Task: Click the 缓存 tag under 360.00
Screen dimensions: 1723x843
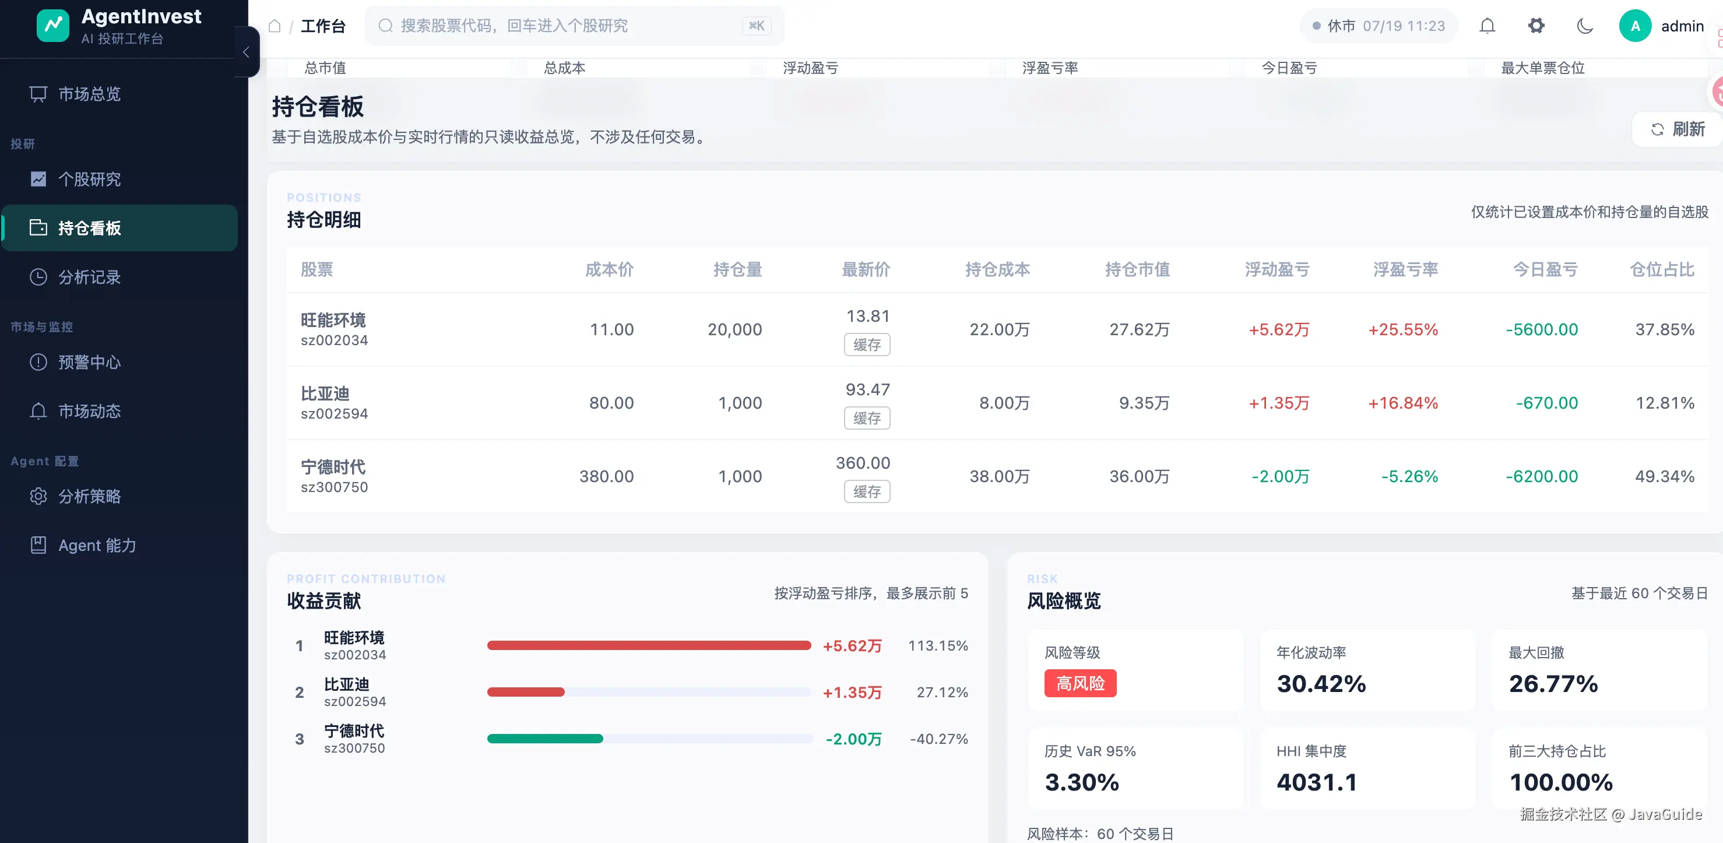Action: [867, 492]
